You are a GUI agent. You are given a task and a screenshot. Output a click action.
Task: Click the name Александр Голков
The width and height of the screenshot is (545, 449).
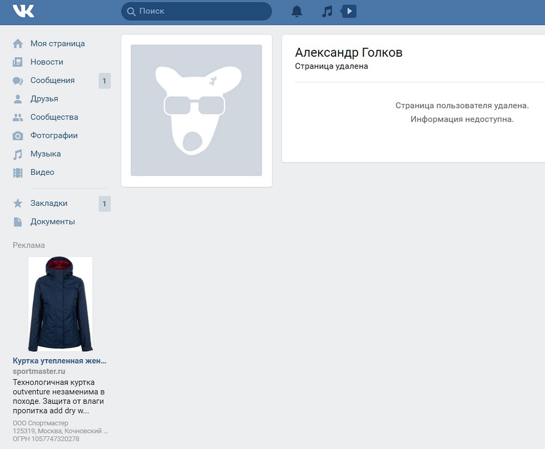349,52
